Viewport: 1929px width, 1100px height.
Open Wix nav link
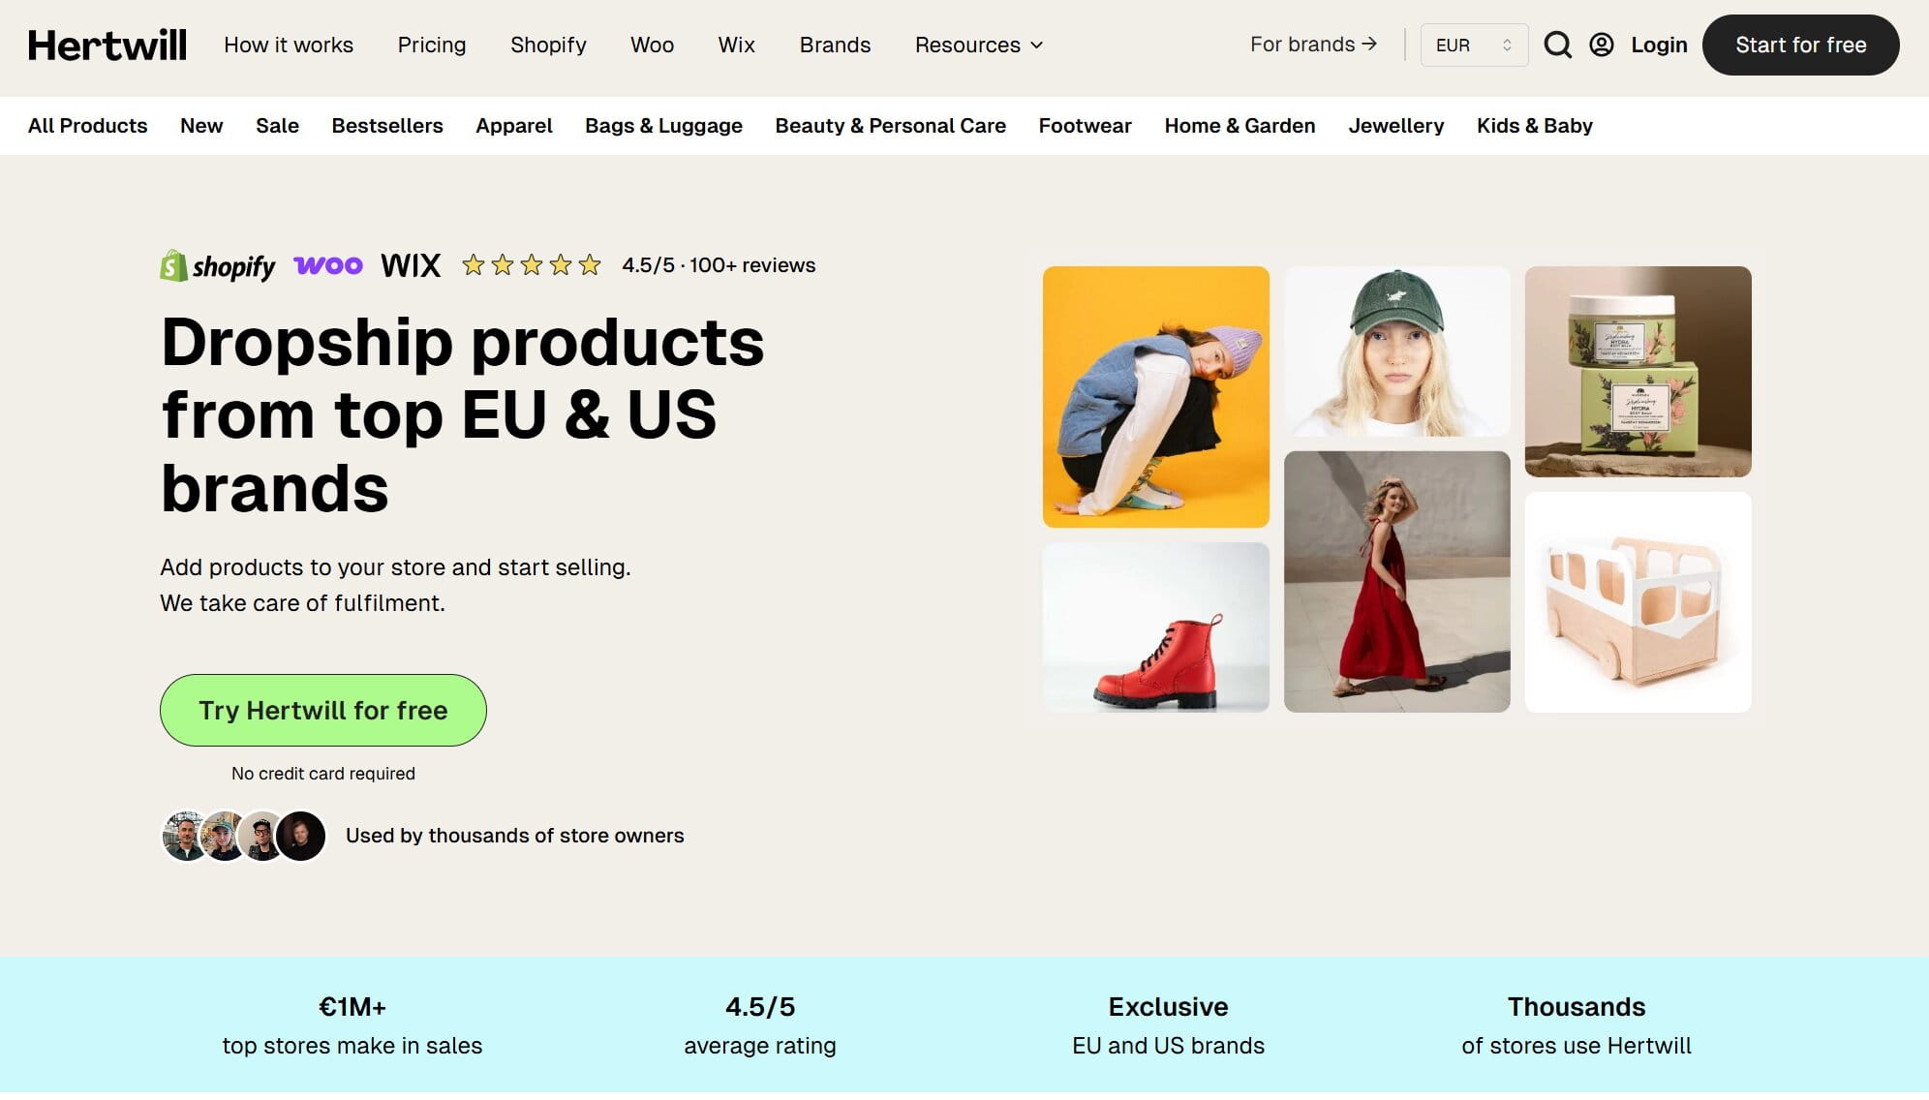(x=736, y=45)
